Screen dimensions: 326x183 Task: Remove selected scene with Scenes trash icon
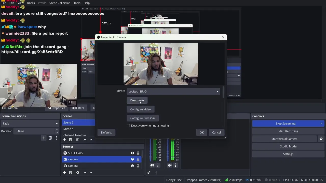[x=71, y=140]
